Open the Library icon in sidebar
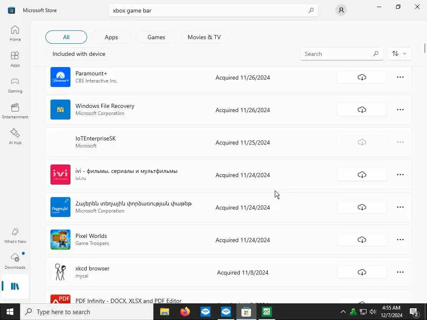Image resolution: width=427 pixels, height=320 pixels. click(x=15, y=286)
